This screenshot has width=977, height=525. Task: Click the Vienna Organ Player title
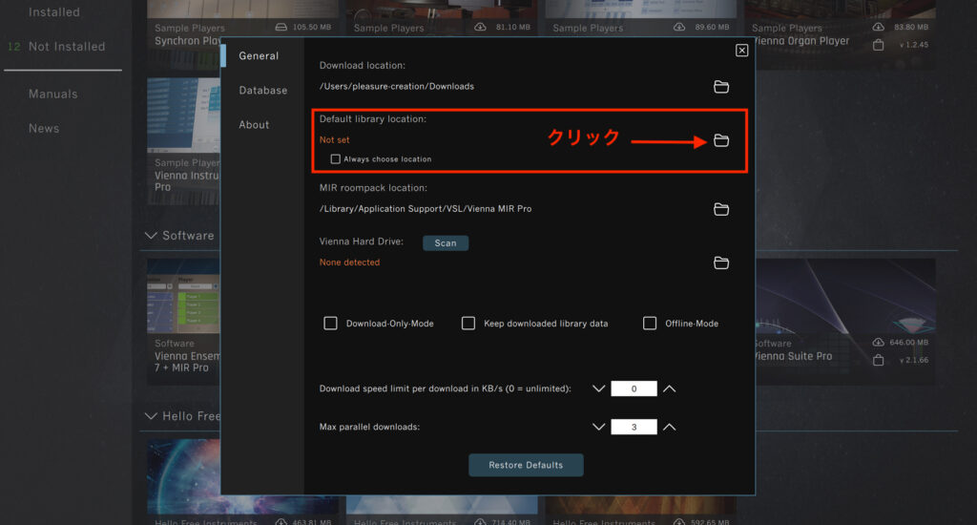802,41
